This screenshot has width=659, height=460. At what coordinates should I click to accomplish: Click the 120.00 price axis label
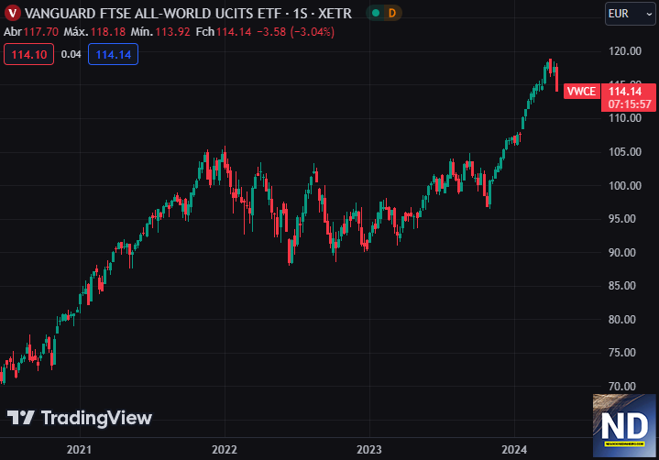click(x=625, y=51)
